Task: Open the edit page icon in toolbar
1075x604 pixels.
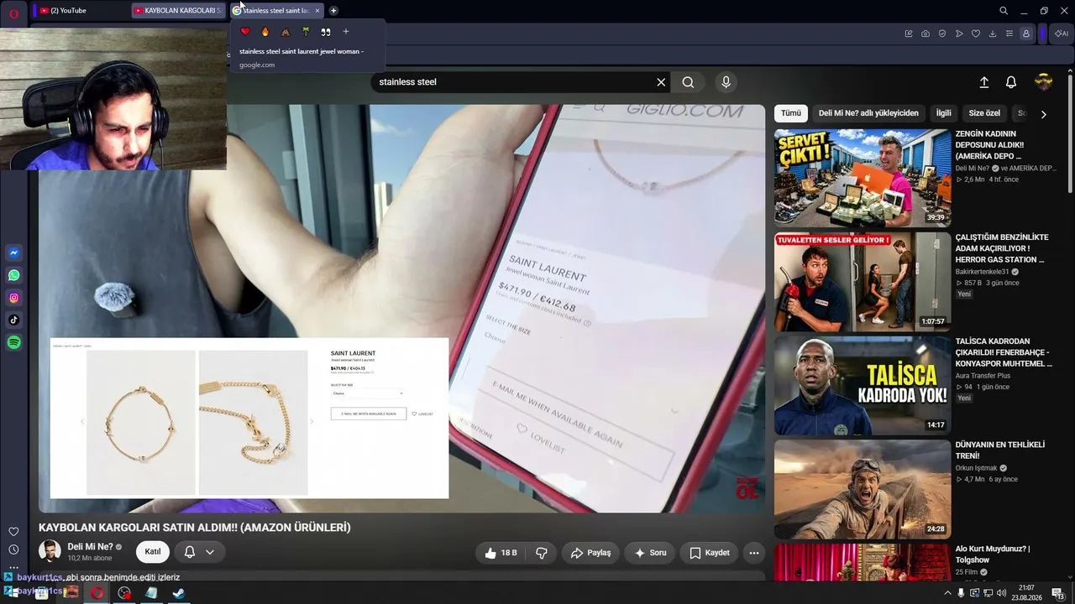Action: point(909,34)
